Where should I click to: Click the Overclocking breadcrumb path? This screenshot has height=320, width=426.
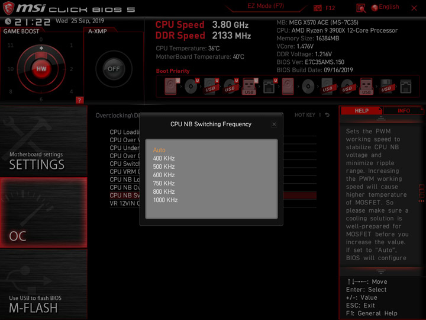pyautogui.click(x=117, y=116)
